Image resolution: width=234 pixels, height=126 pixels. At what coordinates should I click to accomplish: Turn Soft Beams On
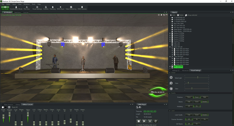click(197, 124)
